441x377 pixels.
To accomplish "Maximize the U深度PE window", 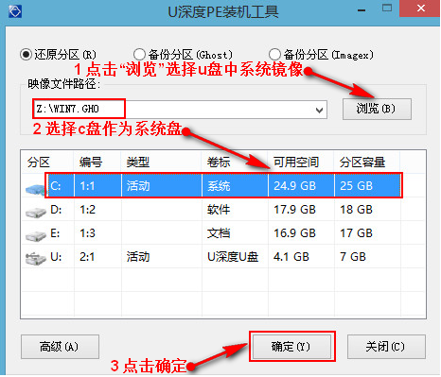I will [387, 9].
